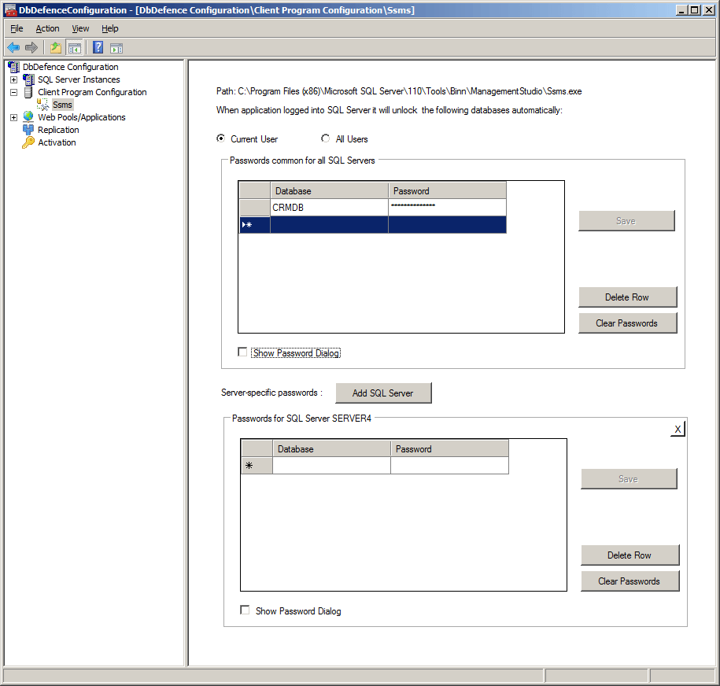Collapse the Client Program Configuration node

(x=13, y=91)
